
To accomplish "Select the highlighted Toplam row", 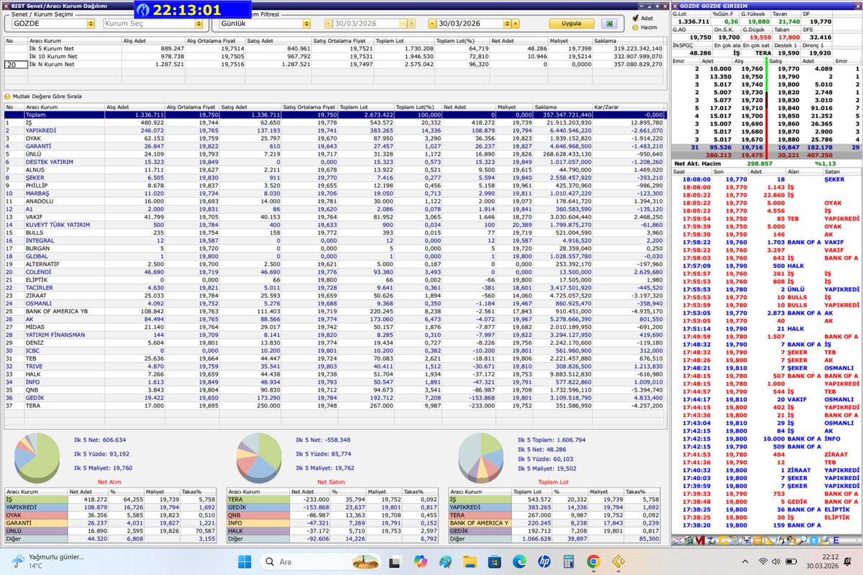I will (335, 115).
